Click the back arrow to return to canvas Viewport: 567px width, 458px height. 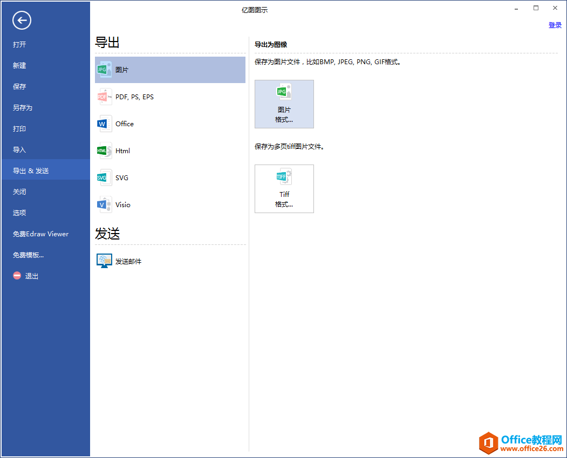tap(22, 20)
